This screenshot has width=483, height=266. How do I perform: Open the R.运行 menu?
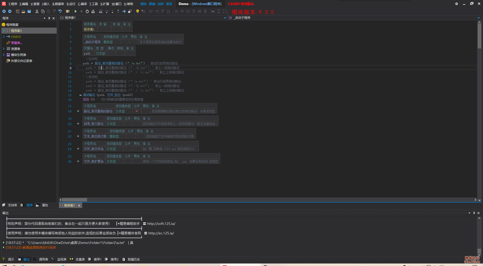71,4
